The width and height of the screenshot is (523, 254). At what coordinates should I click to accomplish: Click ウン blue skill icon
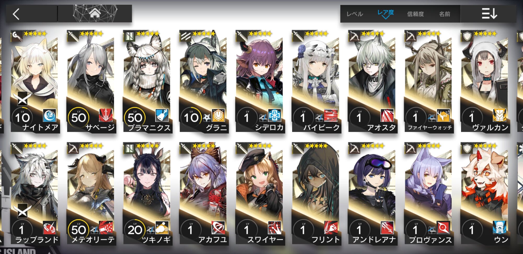tap(499, 227)
